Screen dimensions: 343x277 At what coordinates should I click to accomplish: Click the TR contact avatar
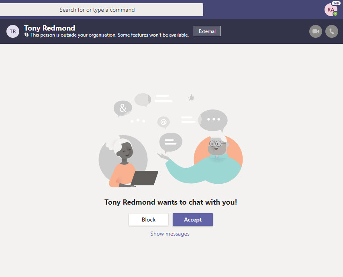(x=13, y=31)
